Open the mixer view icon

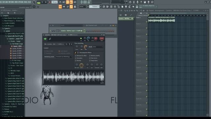115,7
